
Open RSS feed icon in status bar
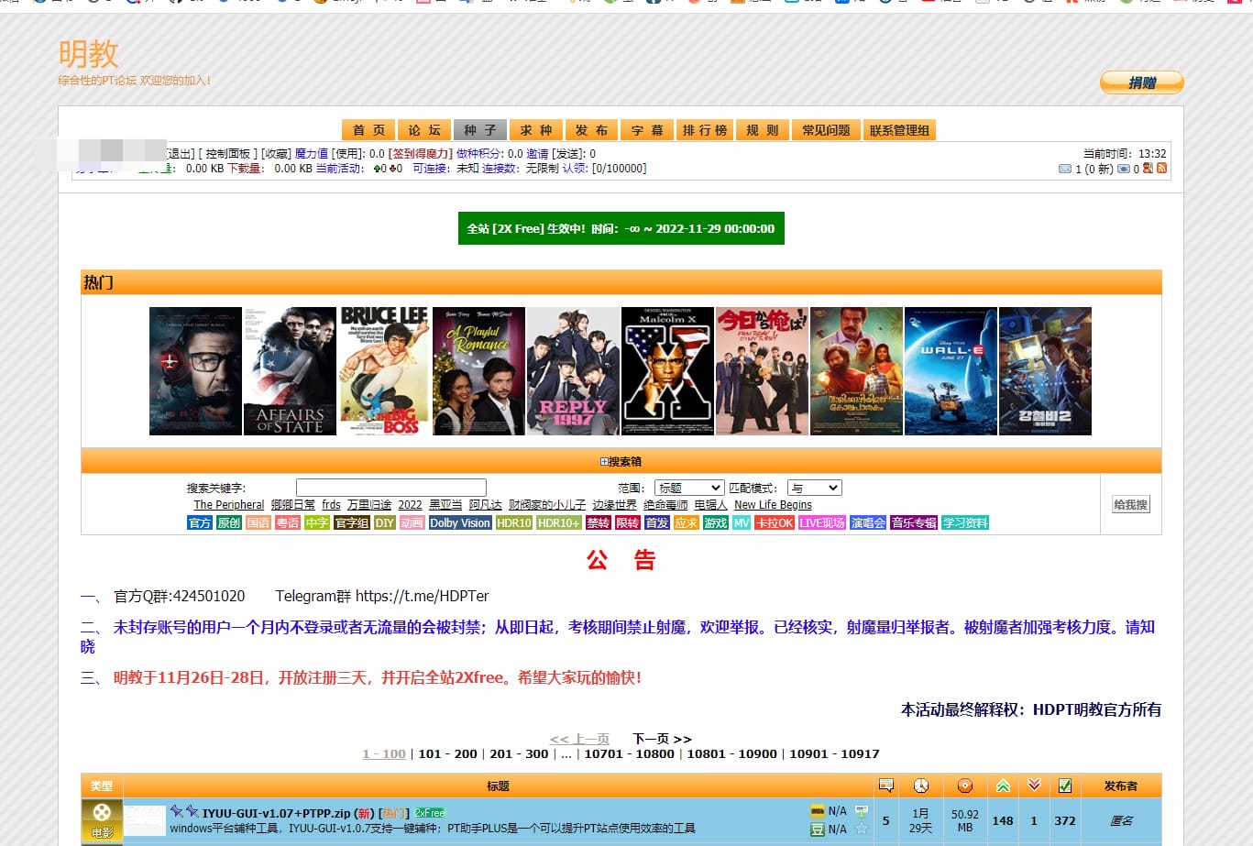[x=1161, y=168]
